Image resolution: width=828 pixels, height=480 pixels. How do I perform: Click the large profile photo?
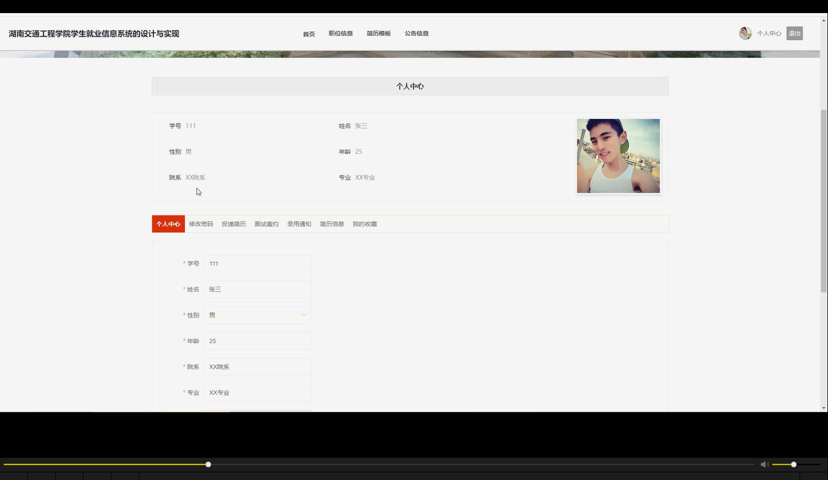click(x=618, y=156)
